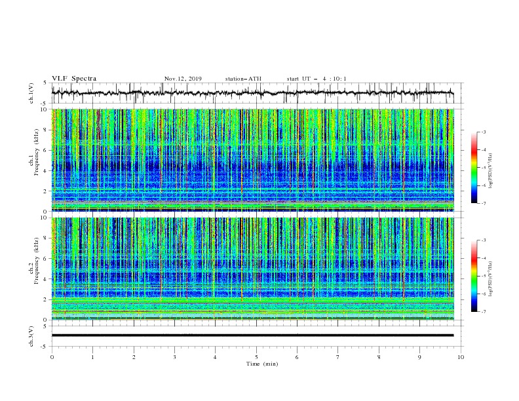Click the '2' kHz tick of ch.1 spectrogram

point(46,191)
